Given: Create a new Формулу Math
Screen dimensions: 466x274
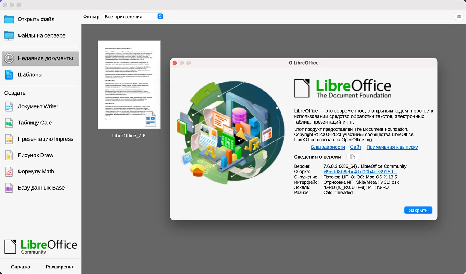Looking at the screenshot, I should 41,172.
